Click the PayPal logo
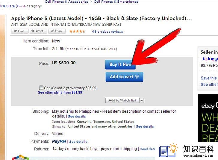218x160 pixels. click(59, 141)
